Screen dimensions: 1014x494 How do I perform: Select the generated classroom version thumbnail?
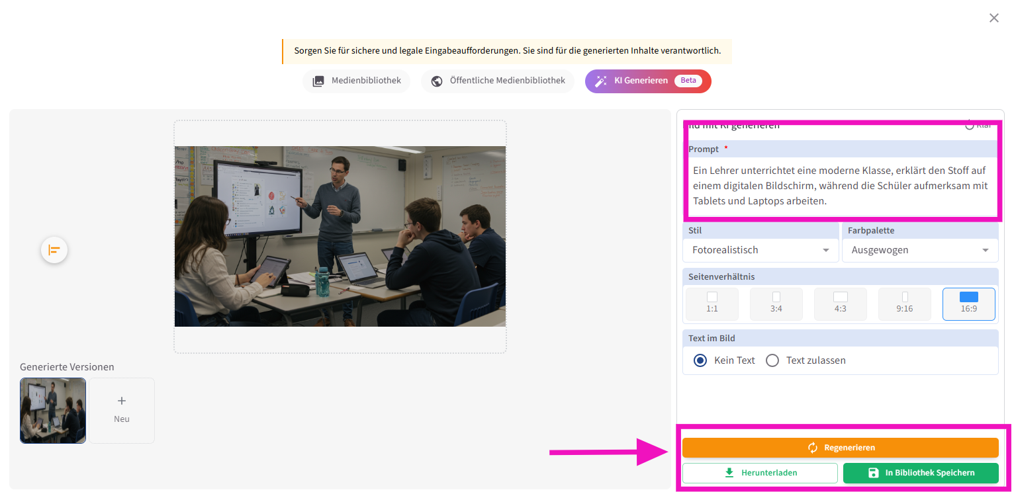pos(53,410)
